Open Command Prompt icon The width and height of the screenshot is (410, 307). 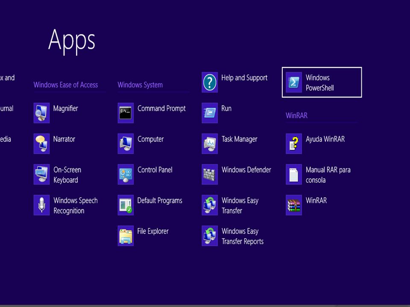tap(126, 113)
